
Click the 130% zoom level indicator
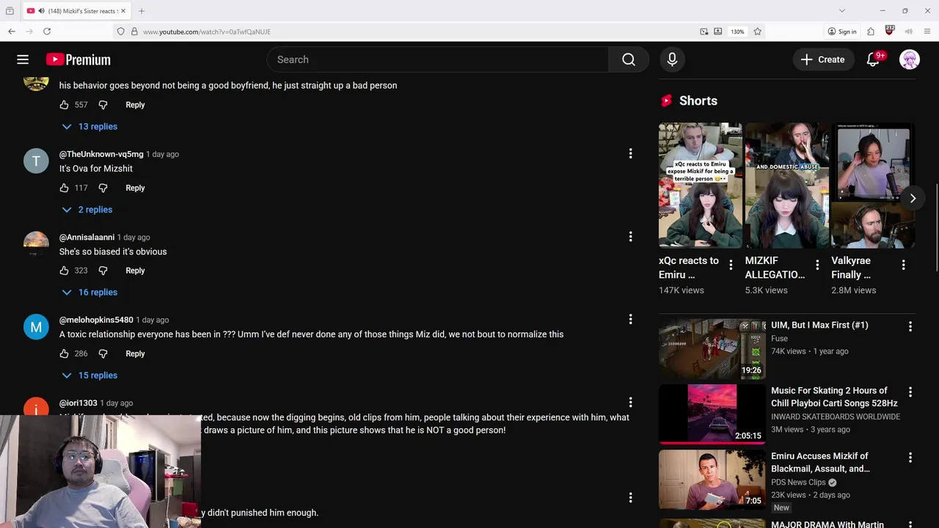tap(737, 32)
